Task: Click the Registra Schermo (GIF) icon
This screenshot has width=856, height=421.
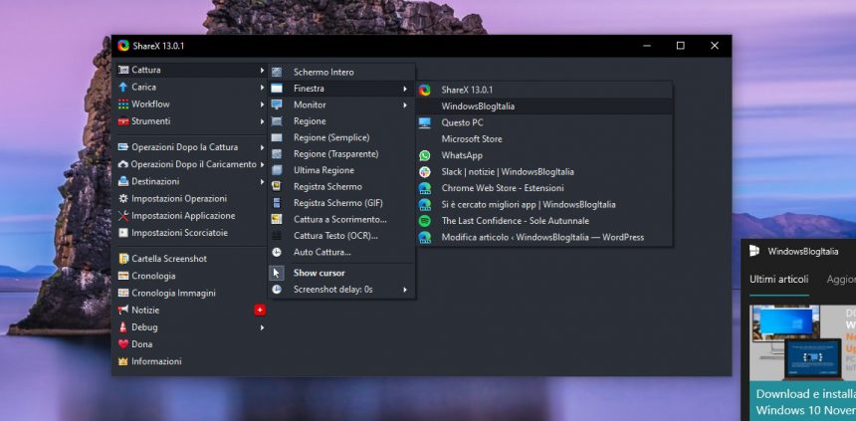Action: point(277,203)
